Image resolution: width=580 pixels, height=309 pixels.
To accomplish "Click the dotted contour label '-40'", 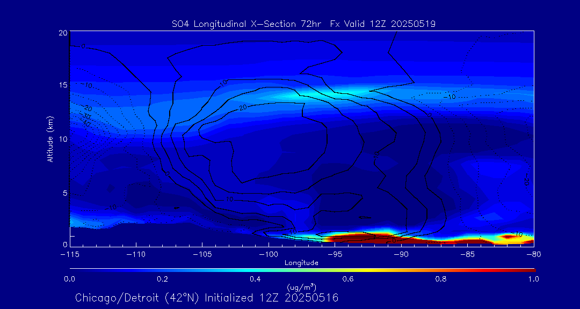I will (x=85, y=124).
